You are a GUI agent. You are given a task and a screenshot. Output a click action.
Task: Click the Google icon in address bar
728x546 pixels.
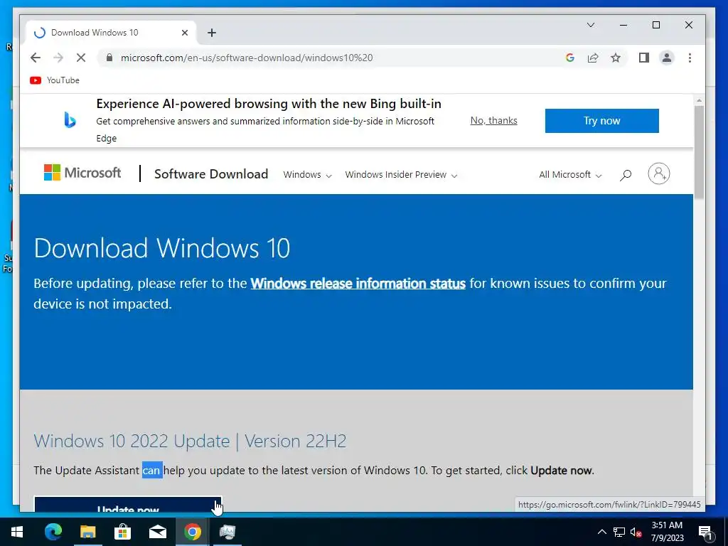[x=570, y=58]
